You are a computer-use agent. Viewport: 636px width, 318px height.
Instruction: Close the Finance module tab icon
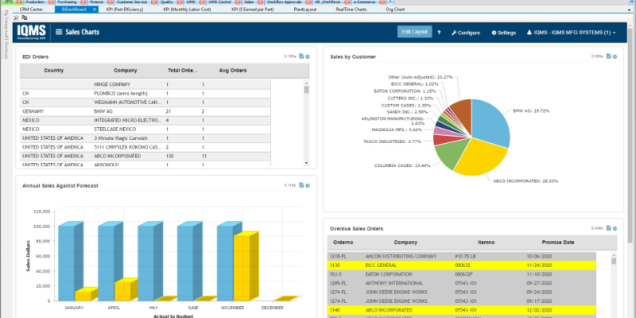pyautogui.click(x=111, y=2)
